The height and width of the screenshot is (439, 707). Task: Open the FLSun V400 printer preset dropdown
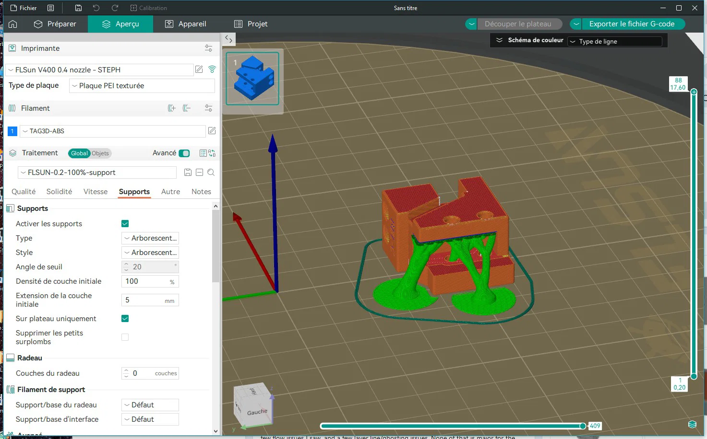point(100,70)
